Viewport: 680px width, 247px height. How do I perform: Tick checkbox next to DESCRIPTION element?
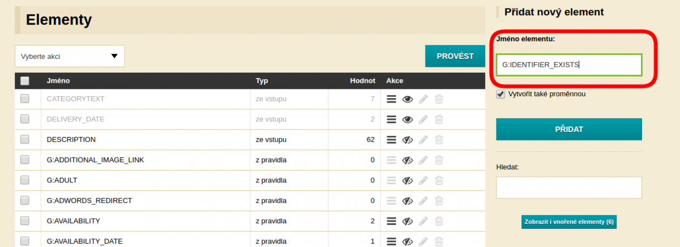(x=25, y=139)
